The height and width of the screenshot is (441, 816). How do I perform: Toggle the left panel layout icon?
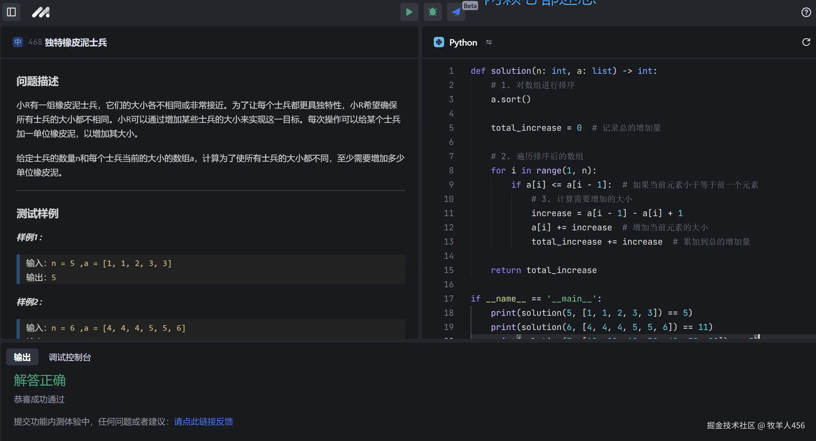tap(11, 12)
